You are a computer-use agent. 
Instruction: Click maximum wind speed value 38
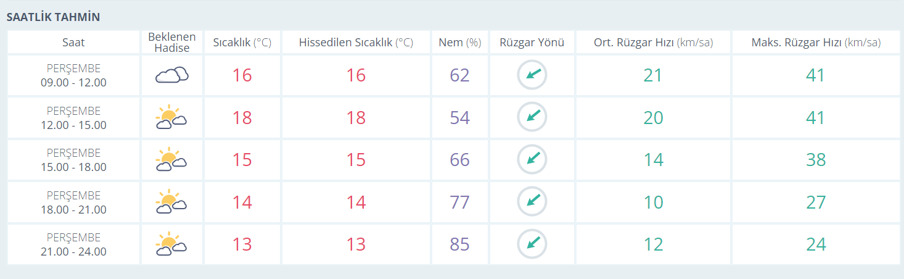click(x=816, y=160)
